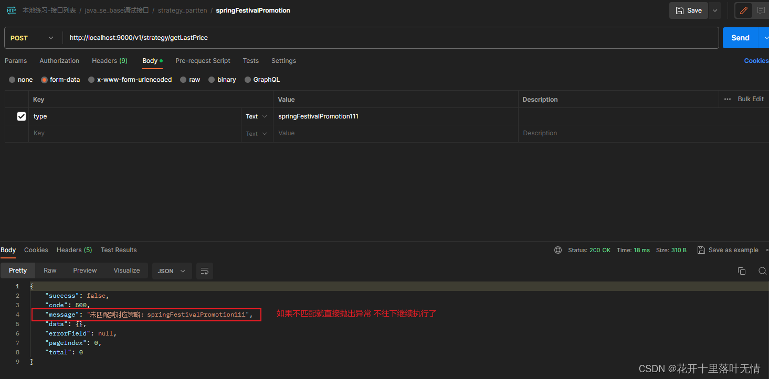
Task: Click the Bulk Edit link
Action: (751, 99)
